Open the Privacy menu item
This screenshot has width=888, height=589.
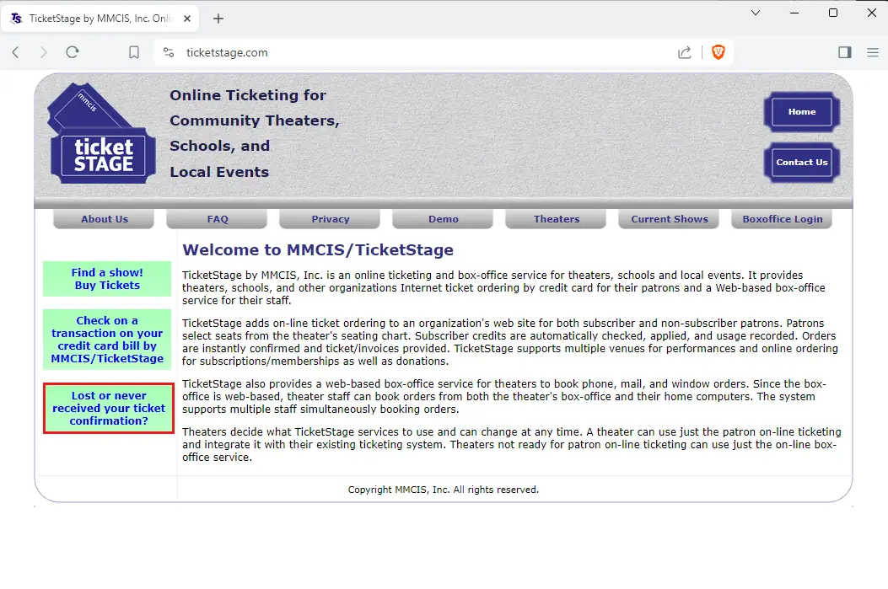(x=331, y=219)
